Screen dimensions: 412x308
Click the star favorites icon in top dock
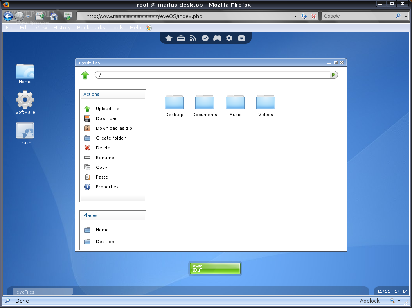pyautogui.click(x=169, y=38)
